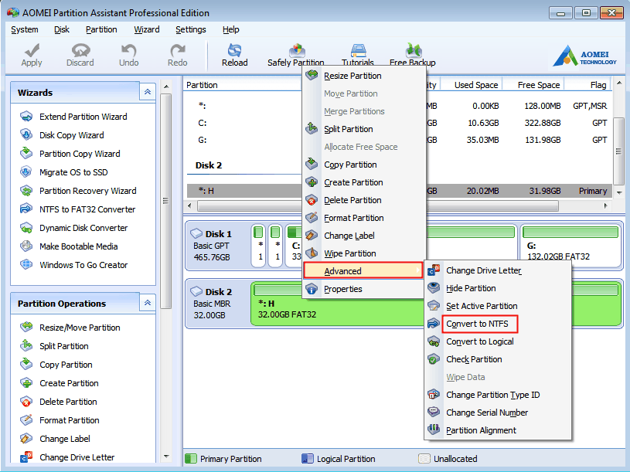Choose Copy Partition in context menu
This screenshot has width=630, height=472.
point(364,165)
